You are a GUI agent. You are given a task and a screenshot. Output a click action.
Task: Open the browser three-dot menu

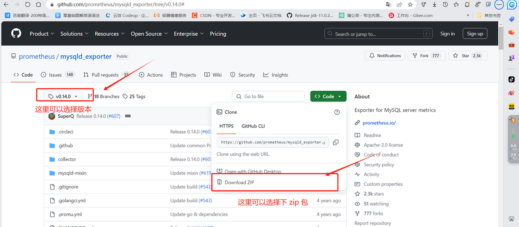pyautogui.click(x=499, y=4)
